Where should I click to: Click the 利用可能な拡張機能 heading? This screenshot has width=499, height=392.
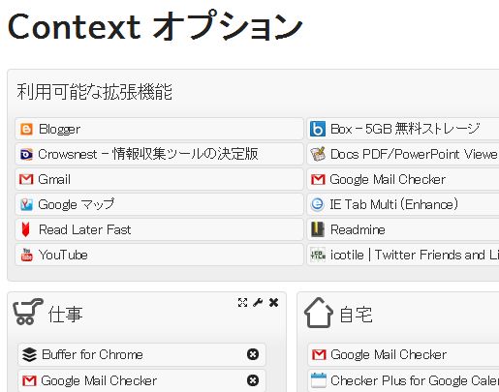point(94,92)
